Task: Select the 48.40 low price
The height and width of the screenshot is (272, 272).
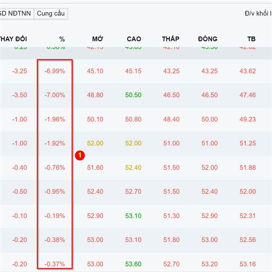Action: coord(171,119)
